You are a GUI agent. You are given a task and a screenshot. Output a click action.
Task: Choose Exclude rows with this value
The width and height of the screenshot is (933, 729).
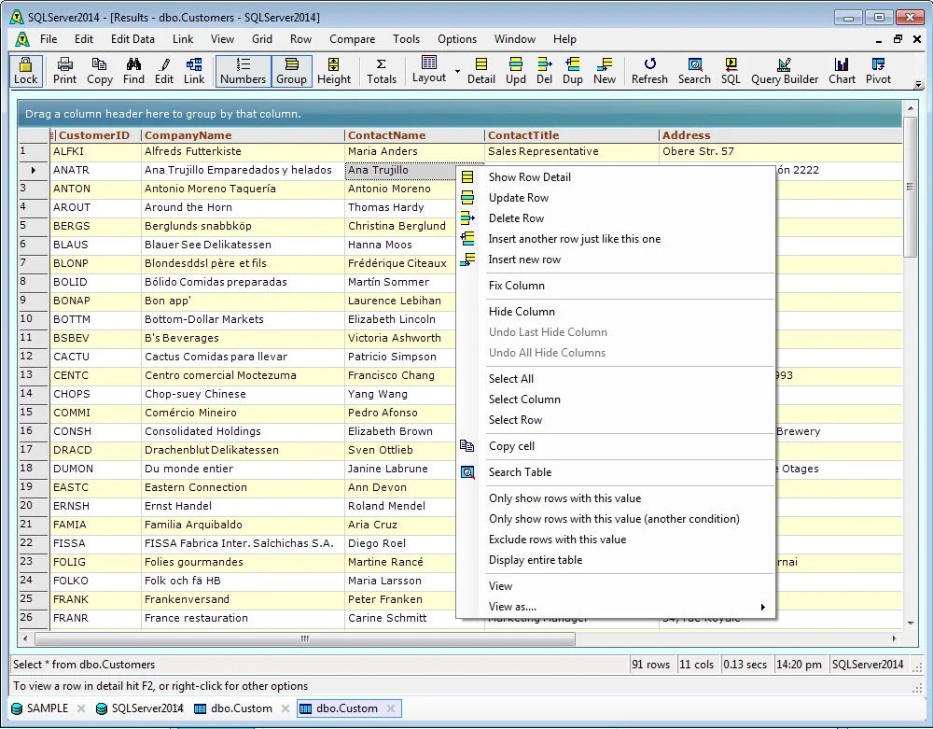pos(616,540)
